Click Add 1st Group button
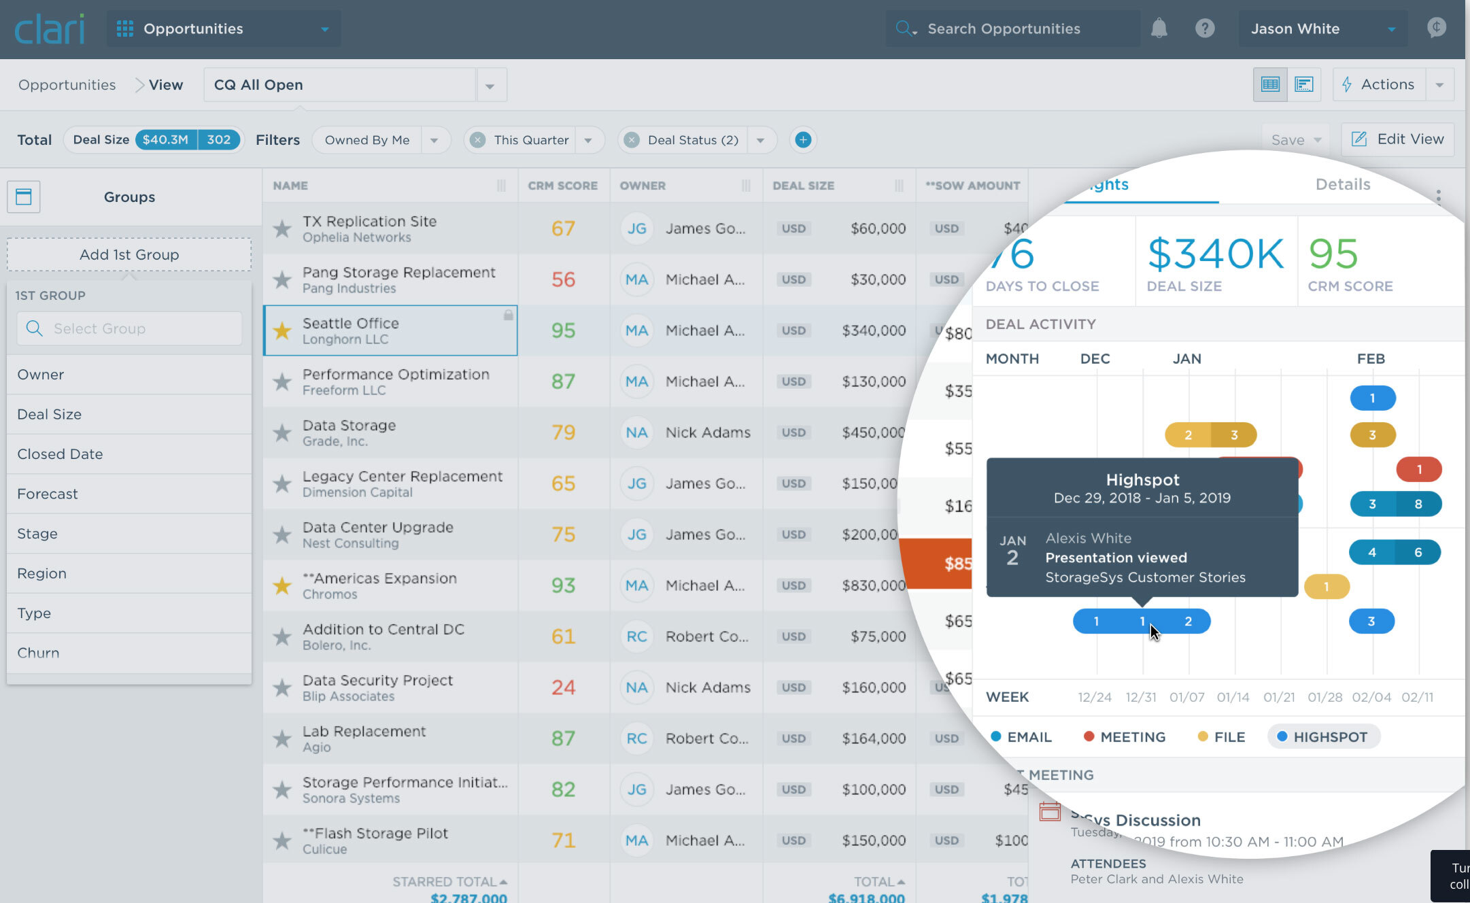Image resolution: width=1470 pixels, height=903 pixels. [x=129, y=254]
